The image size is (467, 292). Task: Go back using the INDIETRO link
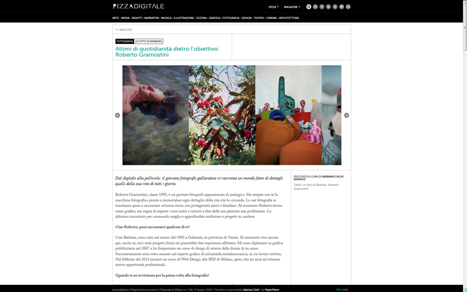click(124, 30)
